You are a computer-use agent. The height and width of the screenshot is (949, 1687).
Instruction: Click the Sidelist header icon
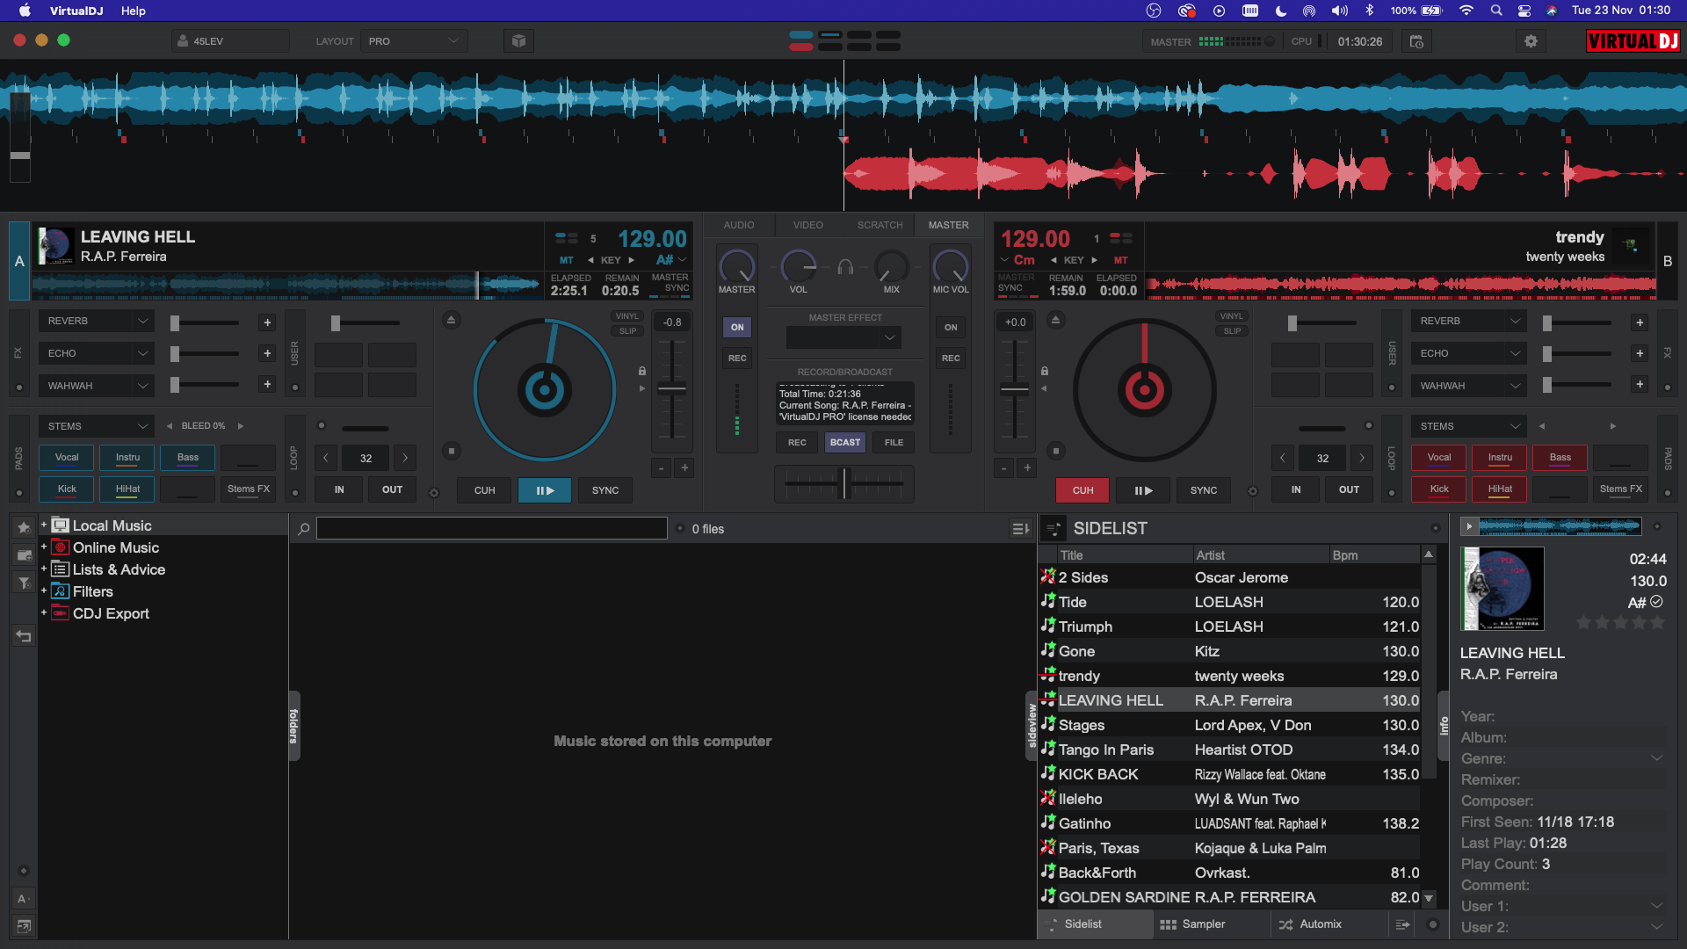tap(1053, 528)
